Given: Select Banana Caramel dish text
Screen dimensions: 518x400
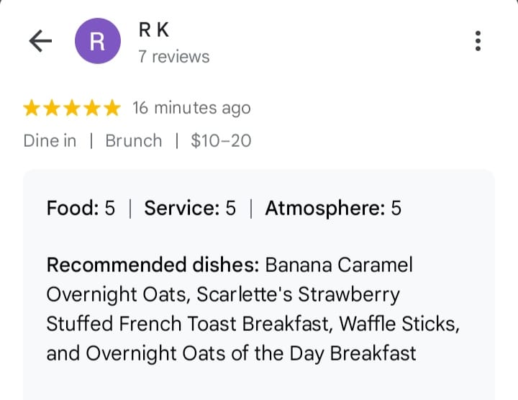Looking at the screenshot, I should [x=339, y=265].
